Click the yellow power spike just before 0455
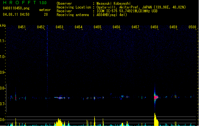This screenshot has height=126, width=199. tap(95, 121)
